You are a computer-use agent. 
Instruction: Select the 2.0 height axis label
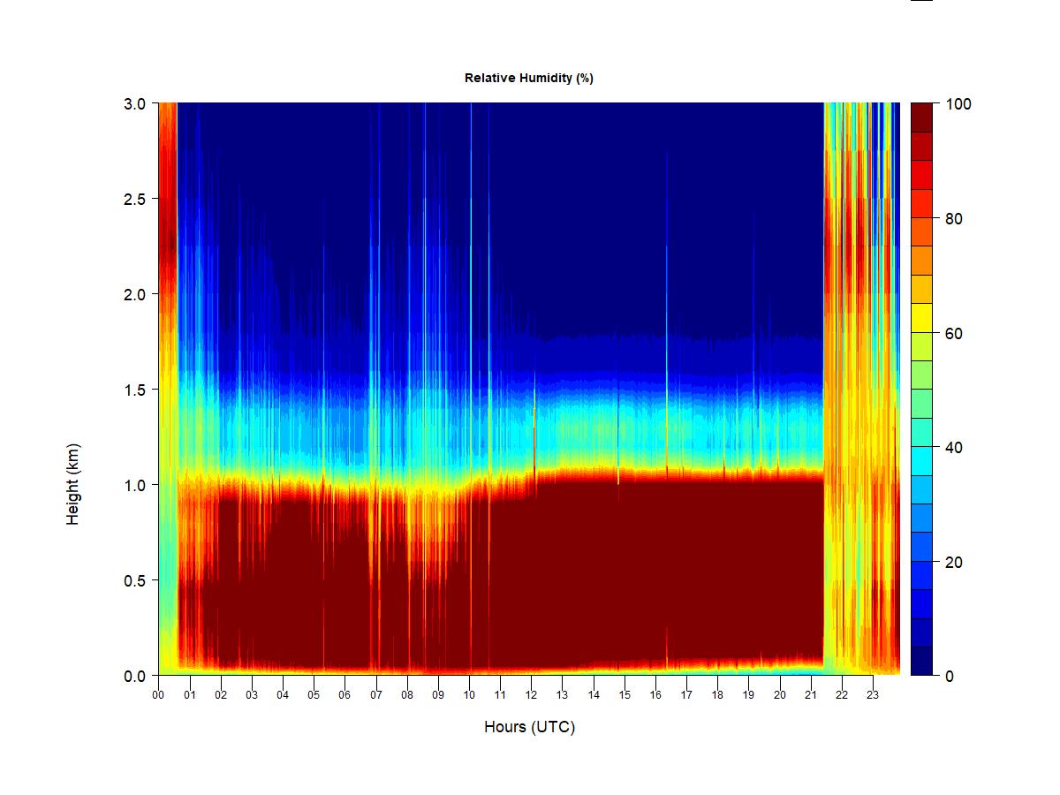(134, 294)
